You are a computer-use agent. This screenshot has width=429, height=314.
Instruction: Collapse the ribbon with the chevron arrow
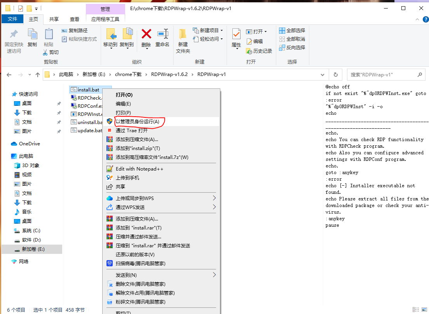417,19
